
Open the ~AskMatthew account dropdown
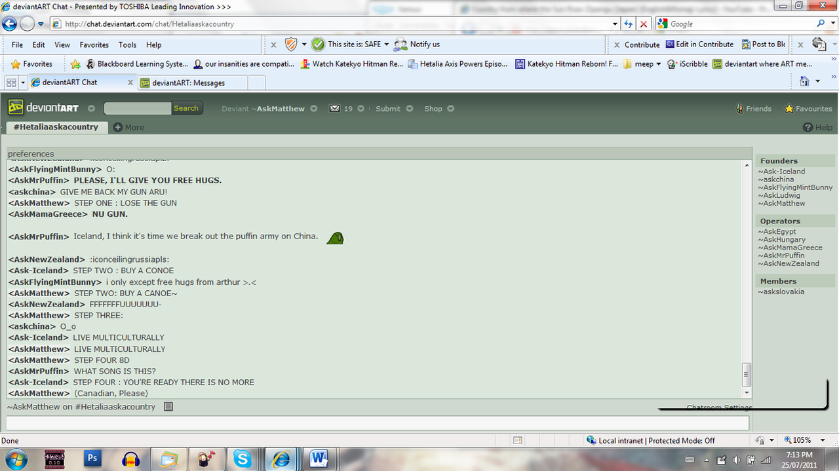(x=314, y=109)
